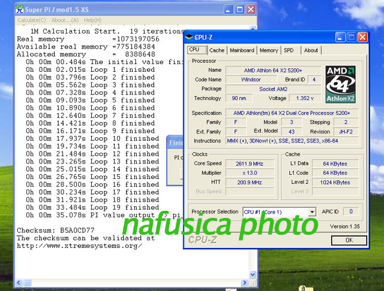Switch to the SPD tab in CPU-Z
The height and width of the screenshot is (291, 384).
click(x=289, y=50)
